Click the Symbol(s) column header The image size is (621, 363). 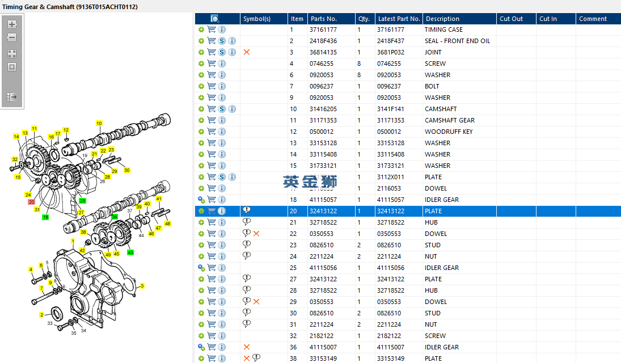coord(264,19)
